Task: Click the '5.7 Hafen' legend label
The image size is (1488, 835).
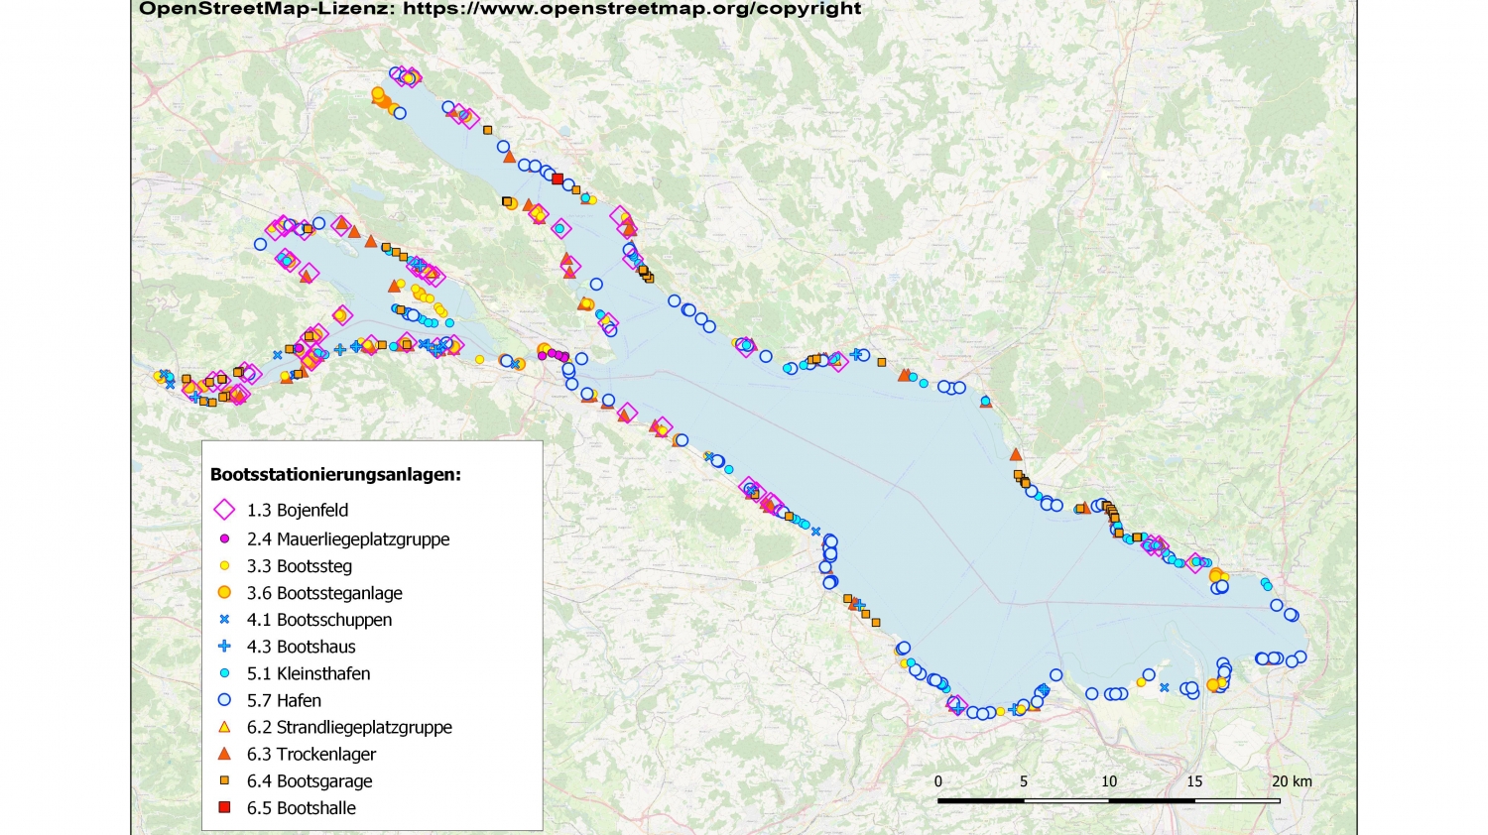Action: (284, 700)
